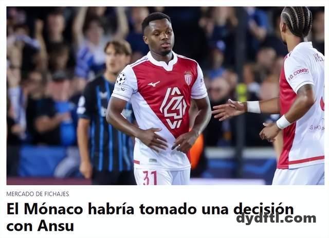Open the article's main match photo

[166, 96]
